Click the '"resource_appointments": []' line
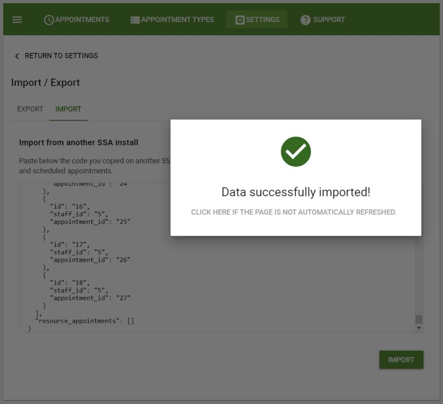This screenshot has height=404, width=443. pyautogui.click(x=85, y=321)
